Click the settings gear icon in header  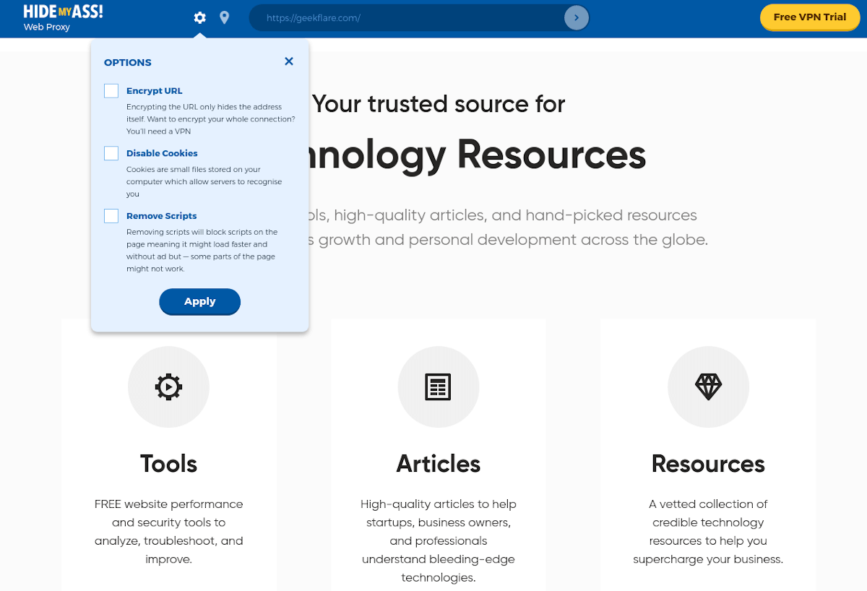click(x=200, y=17)
